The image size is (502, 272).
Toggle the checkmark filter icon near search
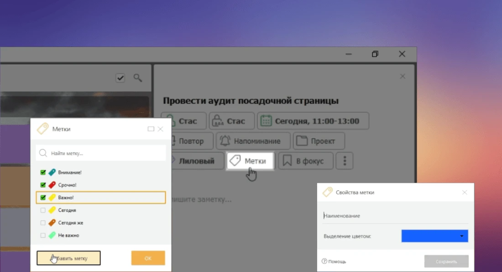click(x=120, y=78)
